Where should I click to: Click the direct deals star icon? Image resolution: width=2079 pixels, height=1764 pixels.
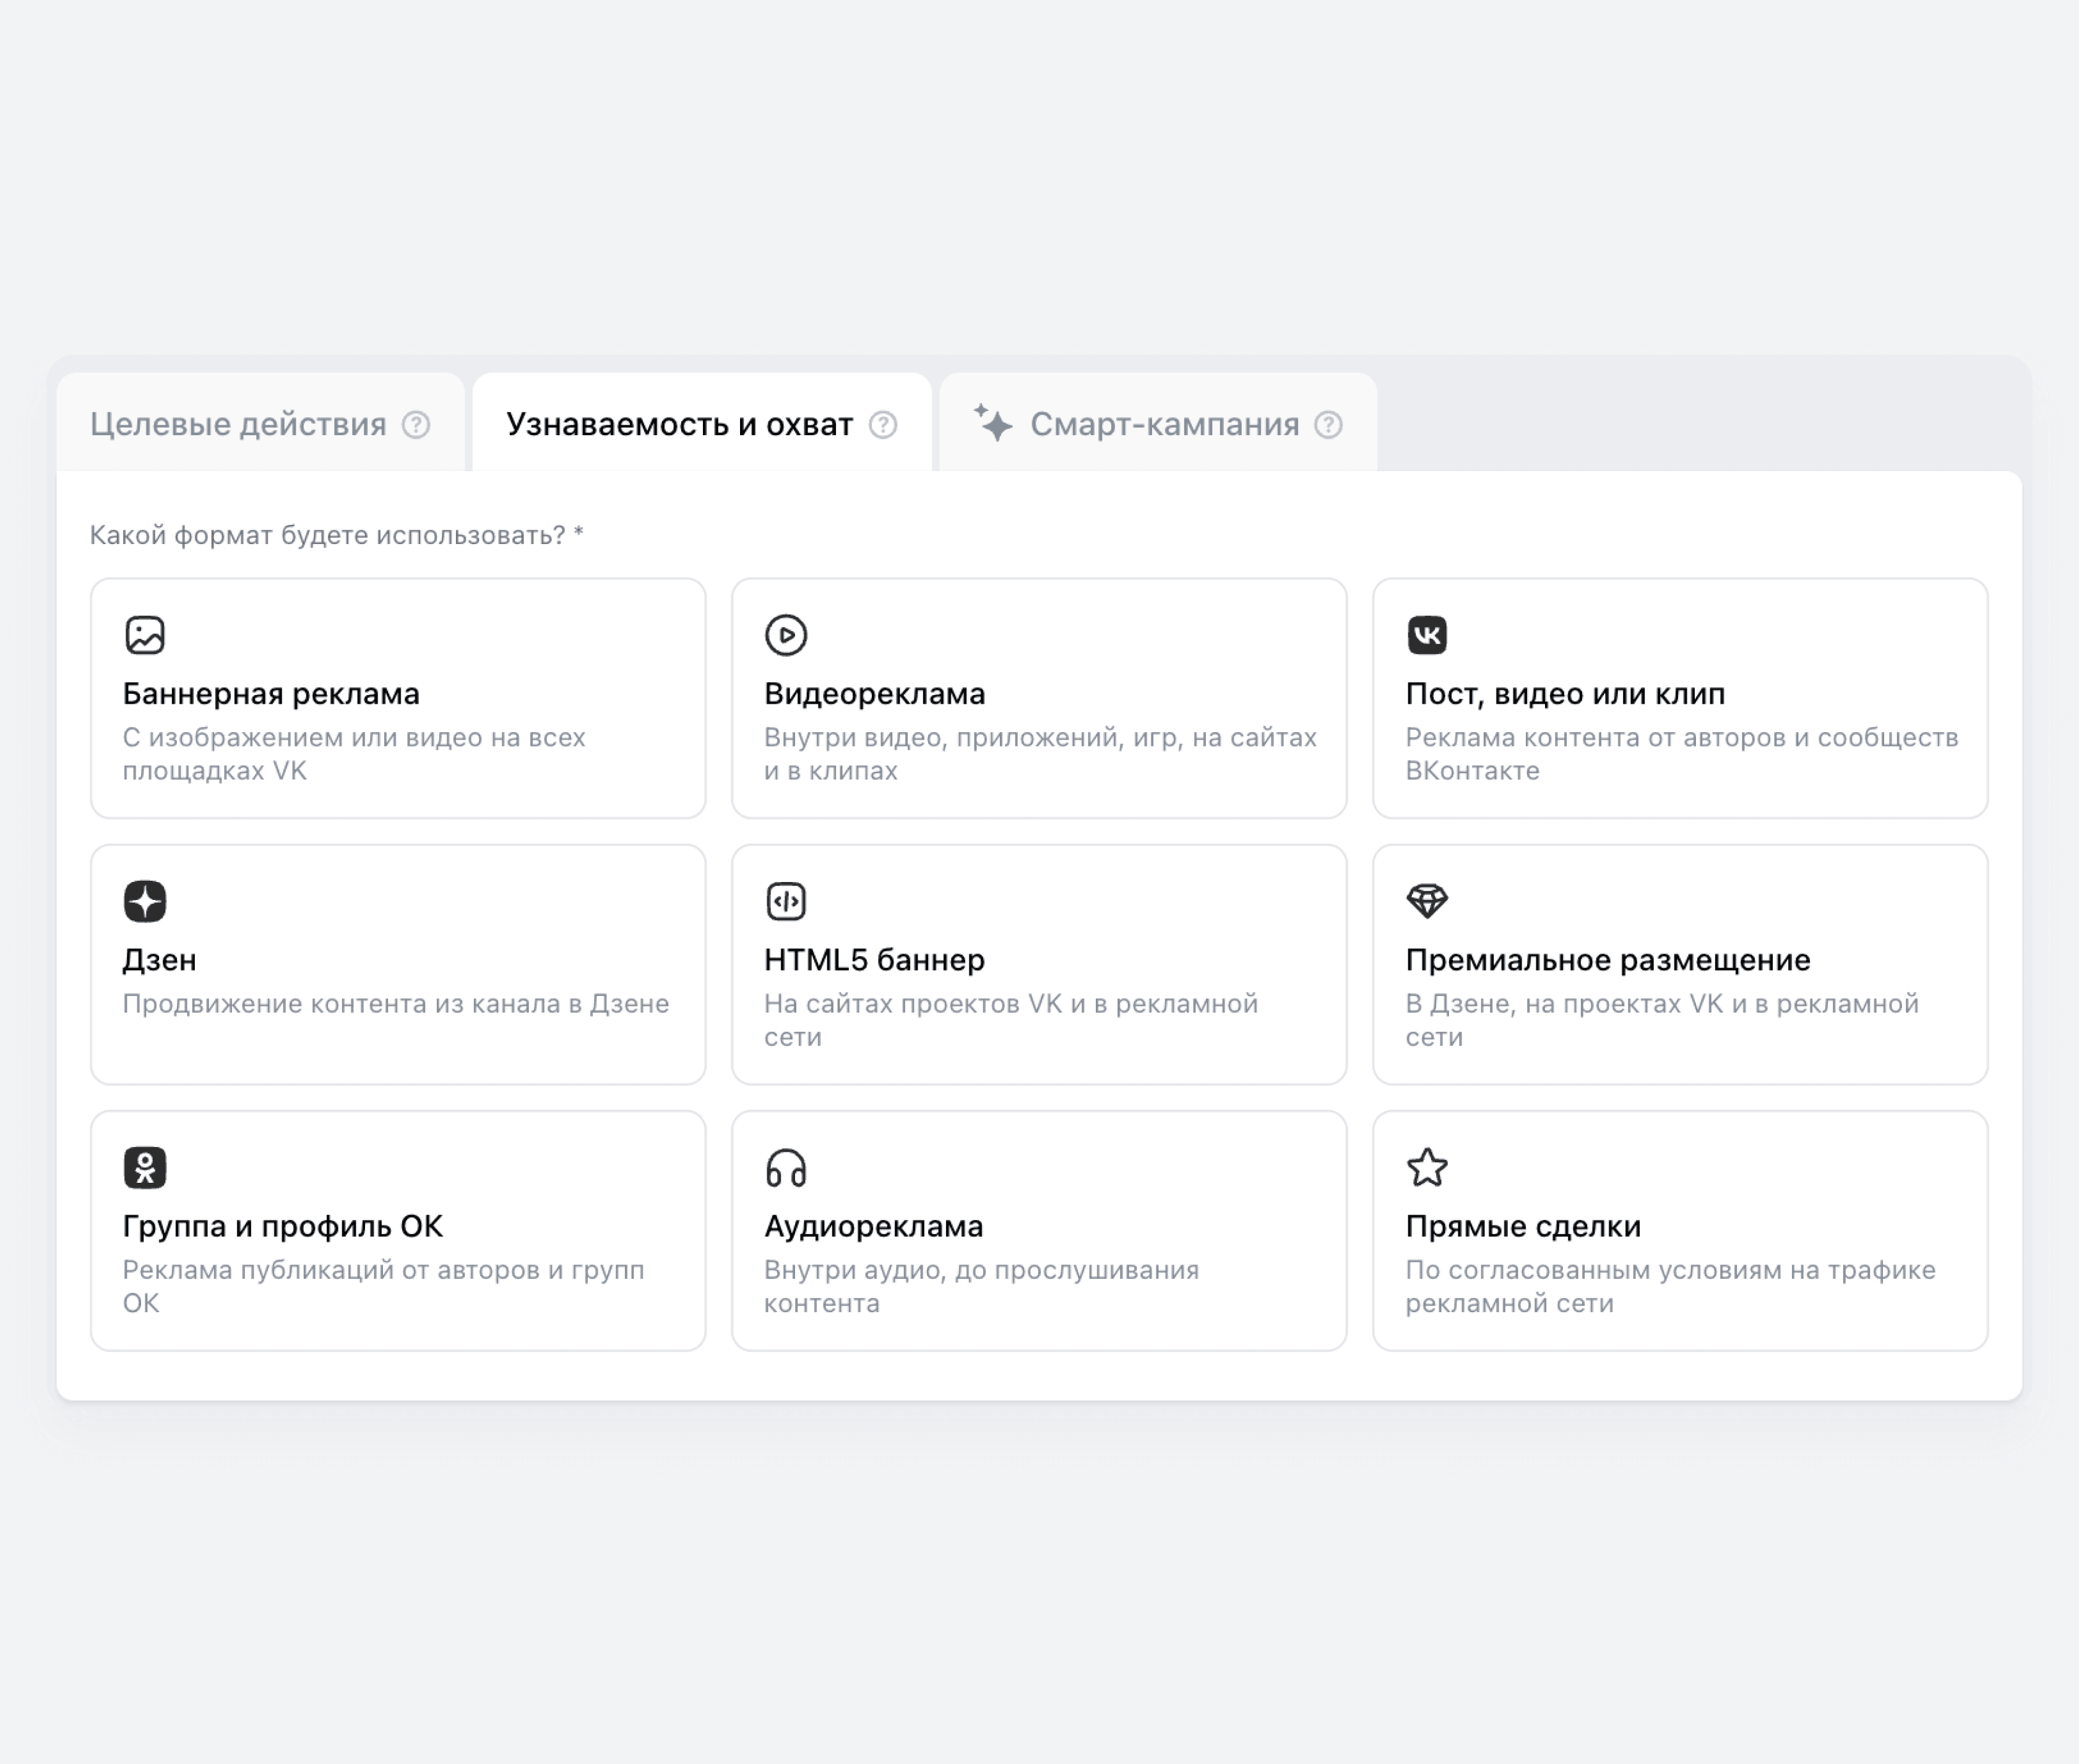point(1426,1167)
